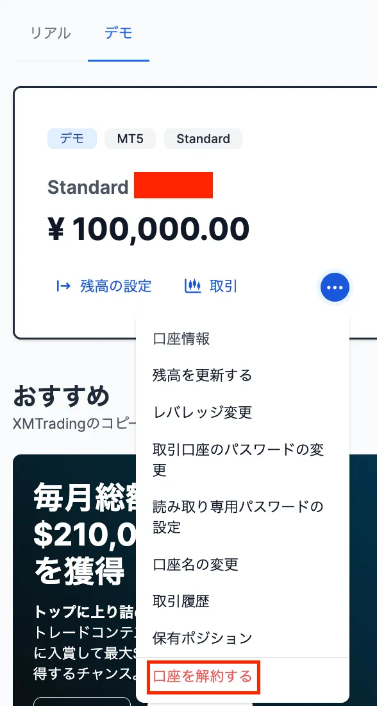Screen dimensions: 377x706
Task: Open the account options ellipsis icon
Action: (335, 288)
